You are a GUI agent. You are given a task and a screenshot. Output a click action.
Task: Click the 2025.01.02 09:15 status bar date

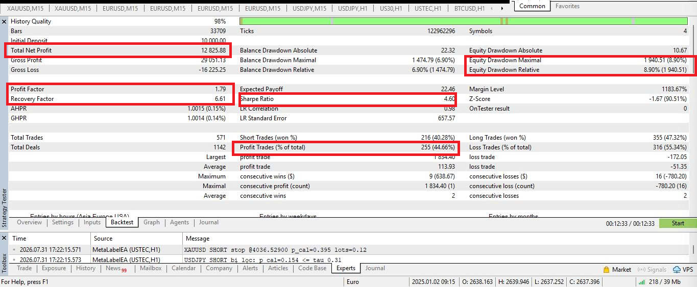433,282
